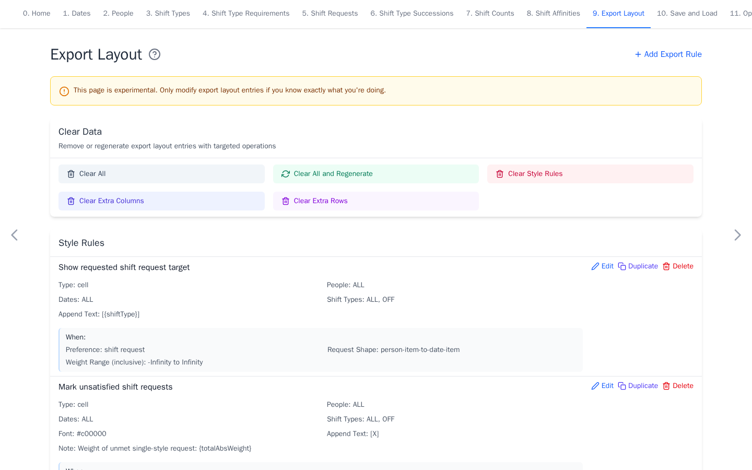Click the note about unmet single-style request
The image size is (752, 470).
click(x=155, y=449)
